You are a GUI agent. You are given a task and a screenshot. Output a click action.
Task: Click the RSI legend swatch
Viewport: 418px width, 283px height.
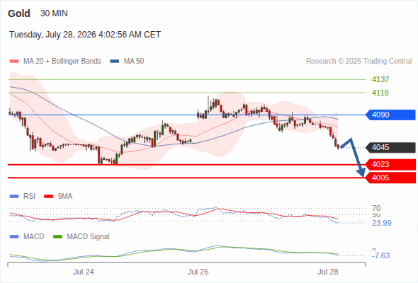coord(14,197)
